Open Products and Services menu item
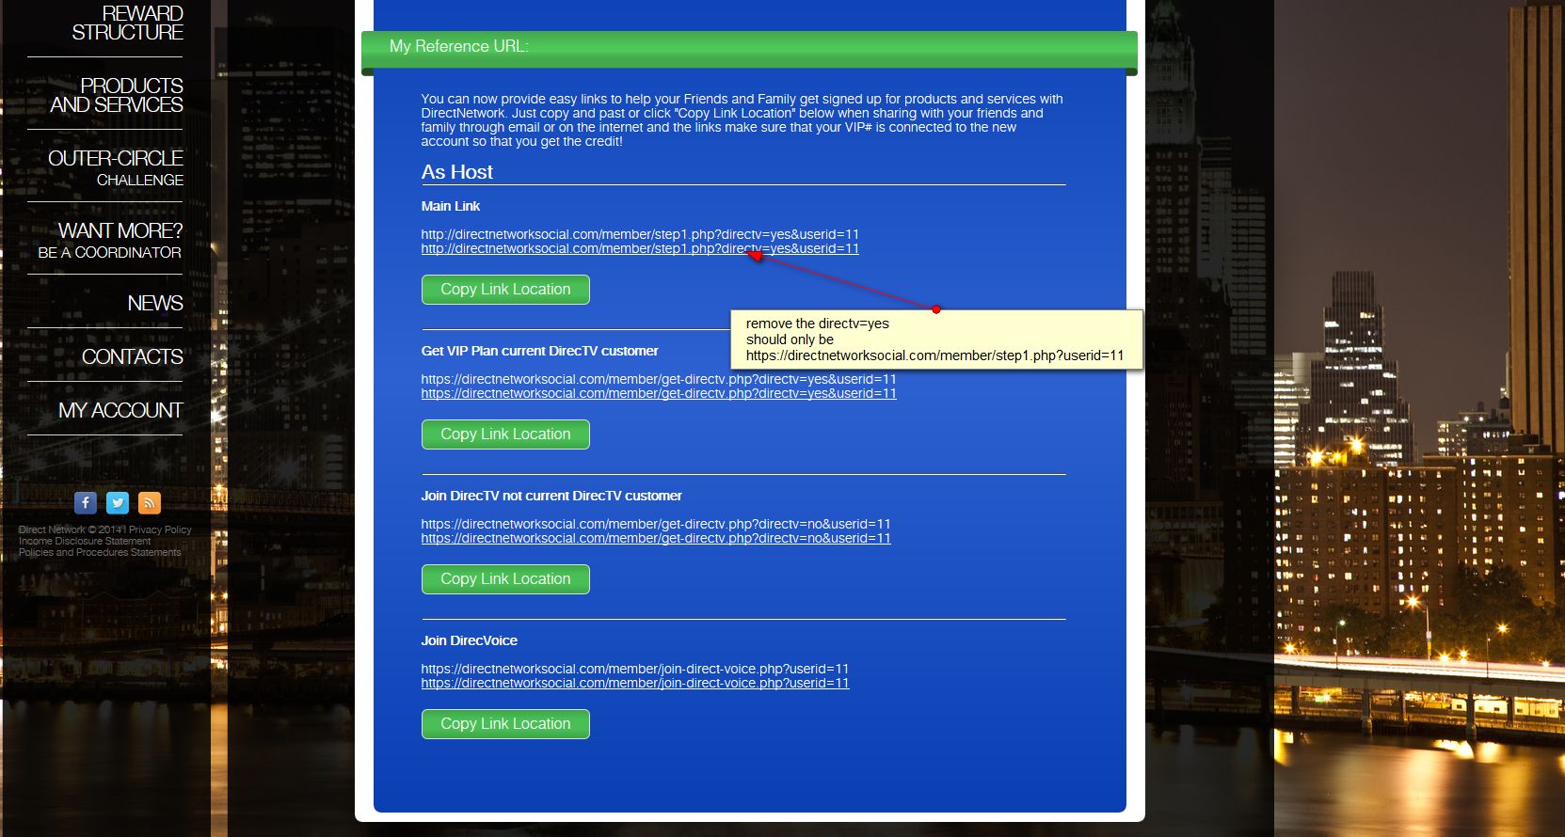This screenshot has width=1565, height=837. point(117,95)
